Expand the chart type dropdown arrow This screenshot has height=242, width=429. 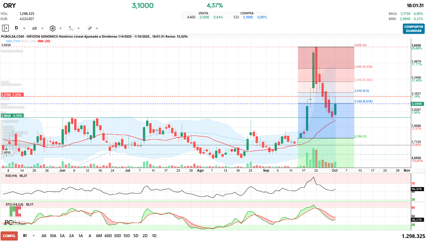(x=42, y=28)
